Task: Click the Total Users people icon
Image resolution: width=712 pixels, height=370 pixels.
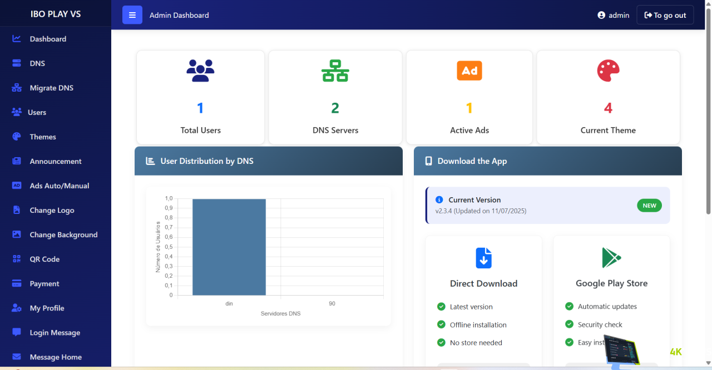Action: tap(200, 71)
